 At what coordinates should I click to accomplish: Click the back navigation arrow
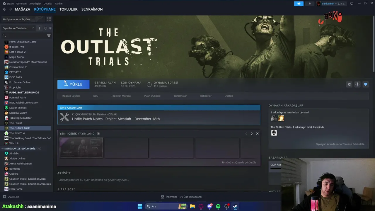pos(4,9)
